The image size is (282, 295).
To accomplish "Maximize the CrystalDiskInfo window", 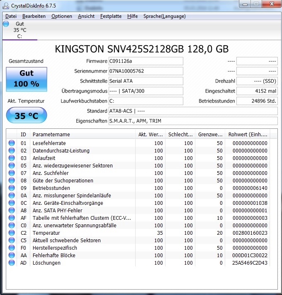I will [x=256, y=4].
